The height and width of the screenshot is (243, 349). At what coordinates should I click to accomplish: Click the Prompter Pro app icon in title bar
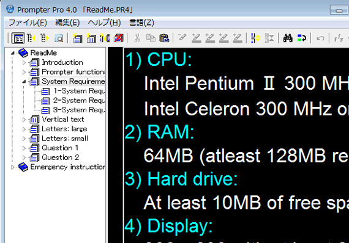10,9
